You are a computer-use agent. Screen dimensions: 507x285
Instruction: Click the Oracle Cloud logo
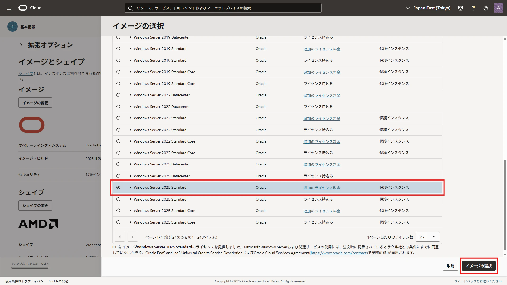click(x=30, y=8)
